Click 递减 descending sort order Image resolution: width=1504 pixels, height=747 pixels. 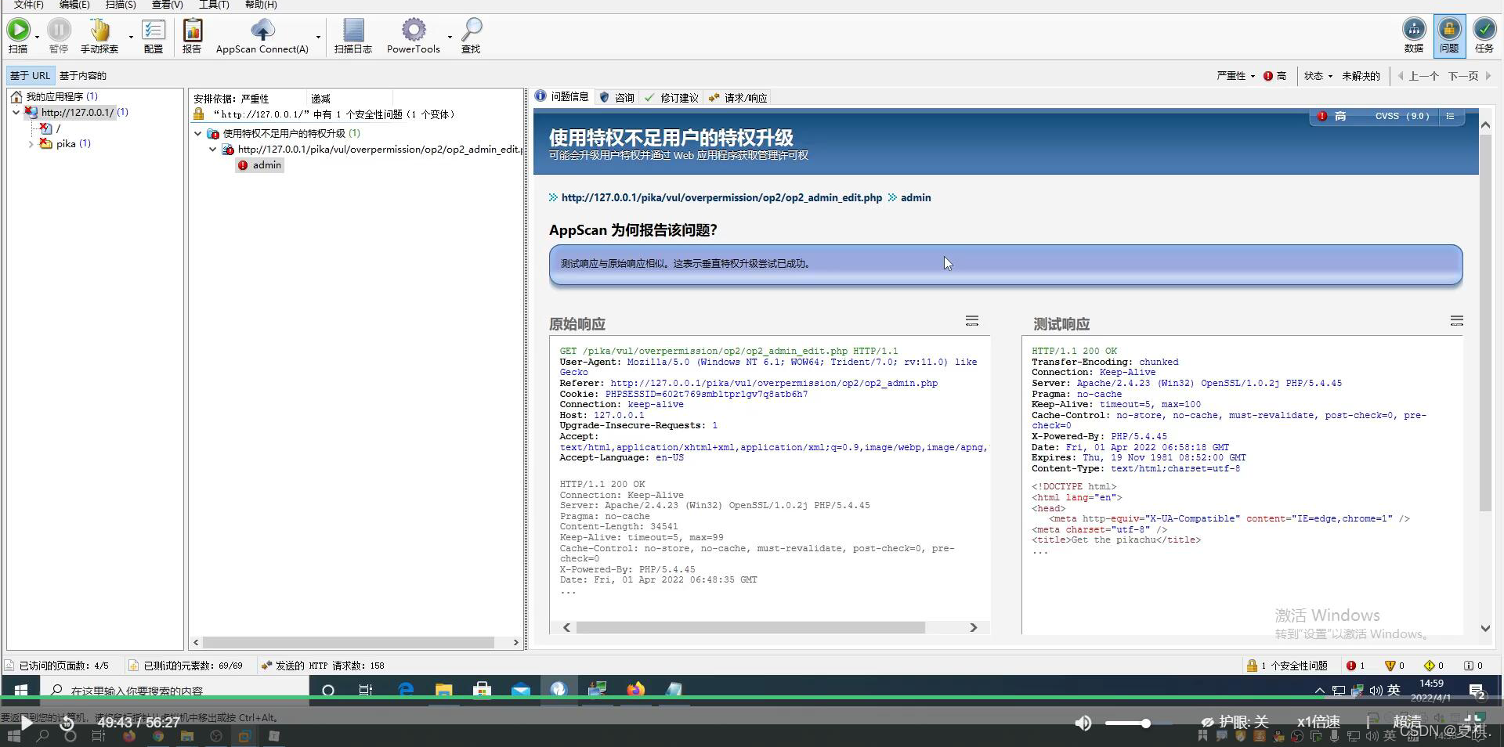(320, 99)
